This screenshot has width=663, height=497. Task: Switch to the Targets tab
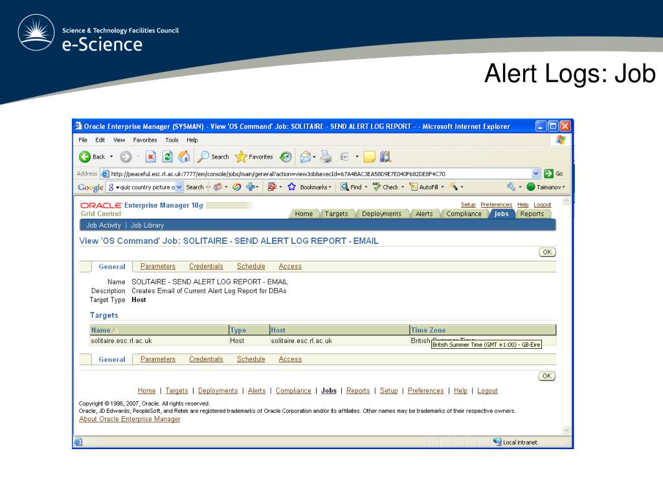coord(336,214)
